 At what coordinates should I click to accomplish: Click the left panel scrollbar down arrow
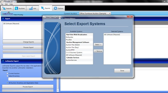pyautogui.click(x=58, y=90)
